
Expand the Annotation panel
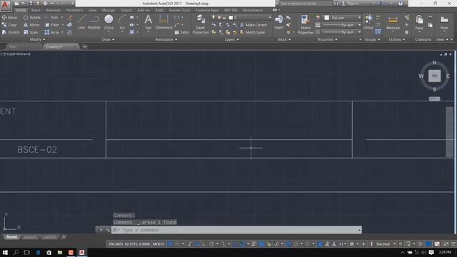pyautogui.click(x=166, y=39)
